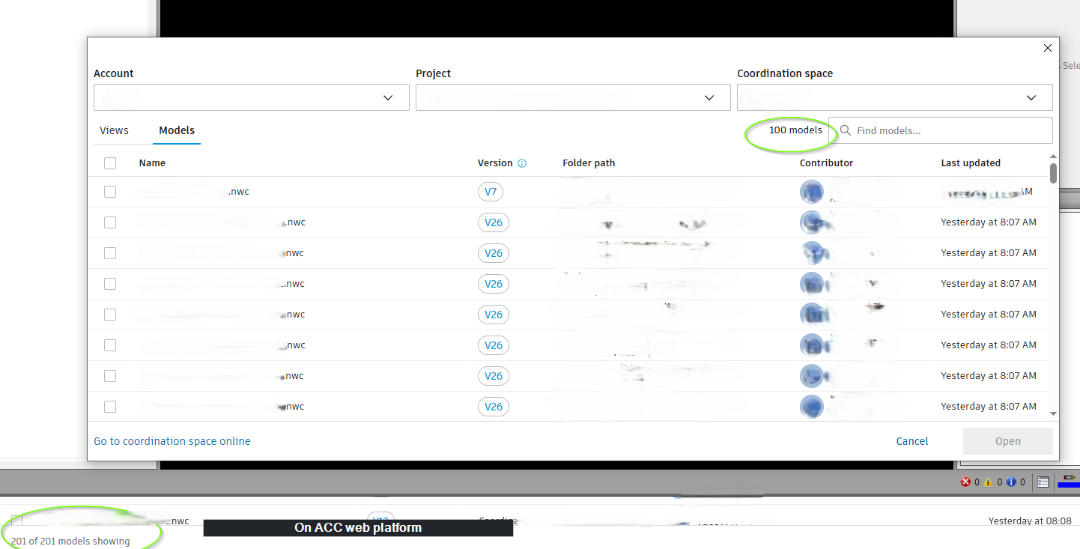1080x549 pixels.
Task: Click the info icon next to the Version column header
Action: 522,163
